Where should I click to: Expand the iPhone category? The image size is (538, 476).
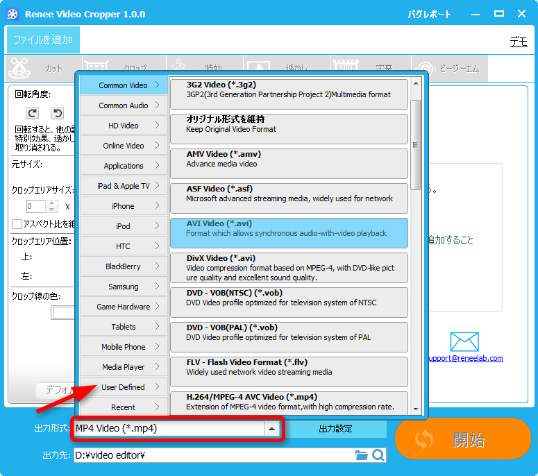(x=124, y=206)
